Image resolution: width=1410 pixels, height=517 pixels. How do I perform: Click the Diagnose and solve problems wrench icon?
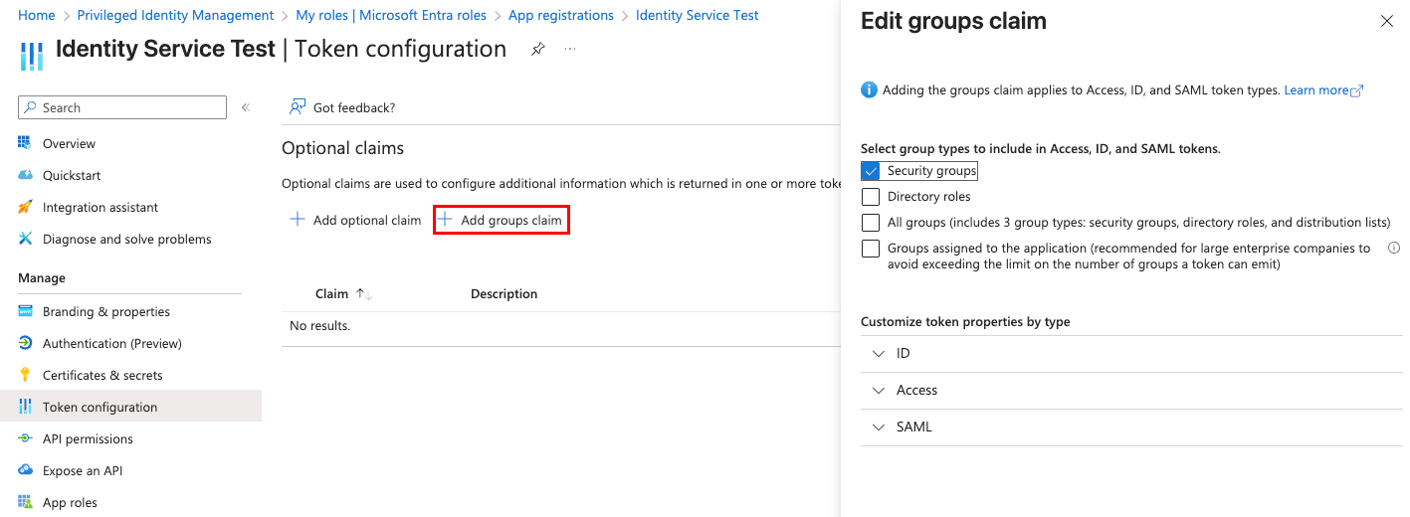[x=26, y=239]
